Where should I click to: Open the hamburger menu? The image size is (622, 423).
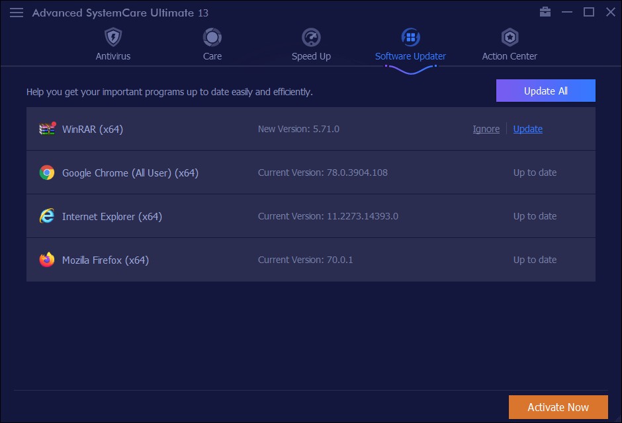tap(17, 12)
